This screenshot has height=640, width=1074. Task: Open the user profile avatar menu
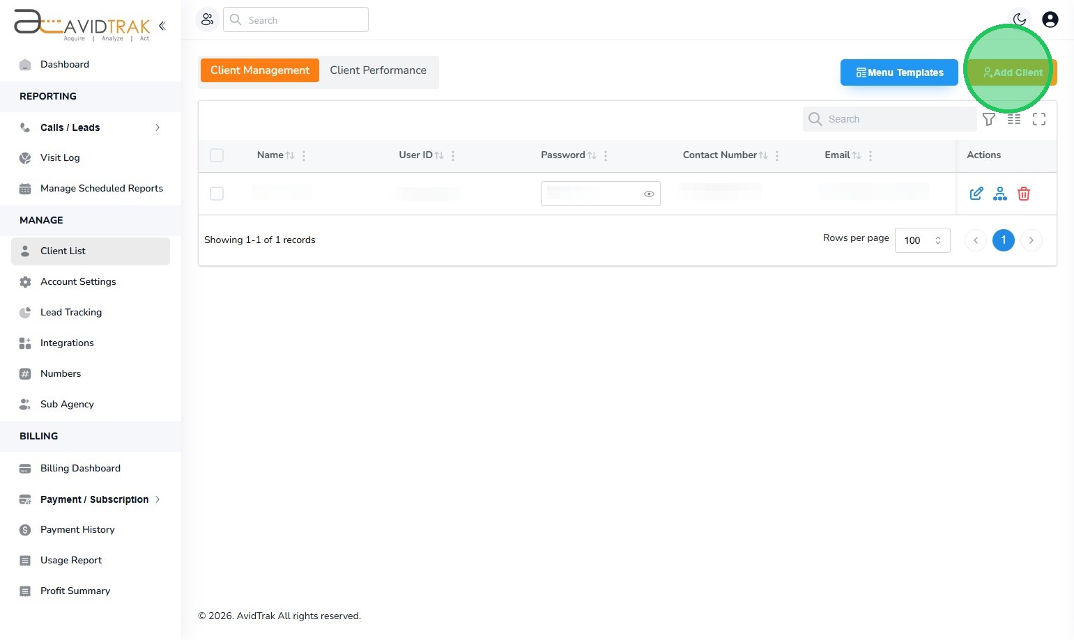[1050, 19]
